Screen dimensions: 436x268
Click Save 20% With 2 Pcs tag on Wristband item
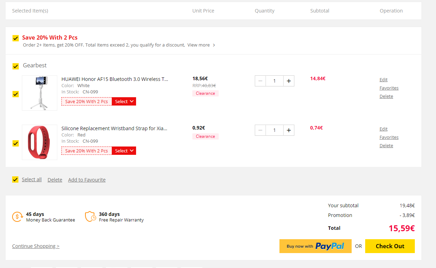pos(87,151)
